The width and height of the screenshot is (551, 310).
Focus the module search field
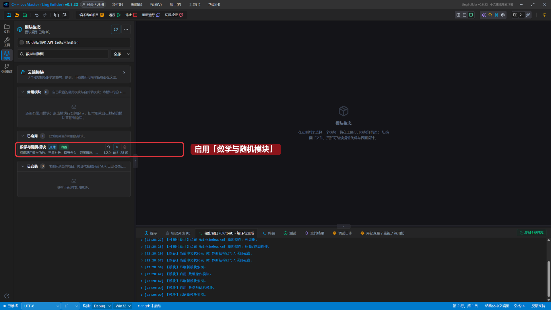[63, 54]
